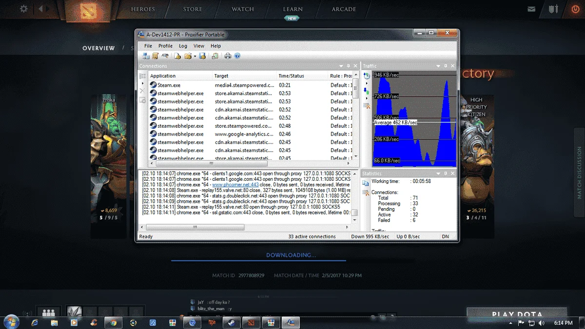Click the Connections list view mode icon
Screen dimensions: 585x329
click(x=142, y=76)
